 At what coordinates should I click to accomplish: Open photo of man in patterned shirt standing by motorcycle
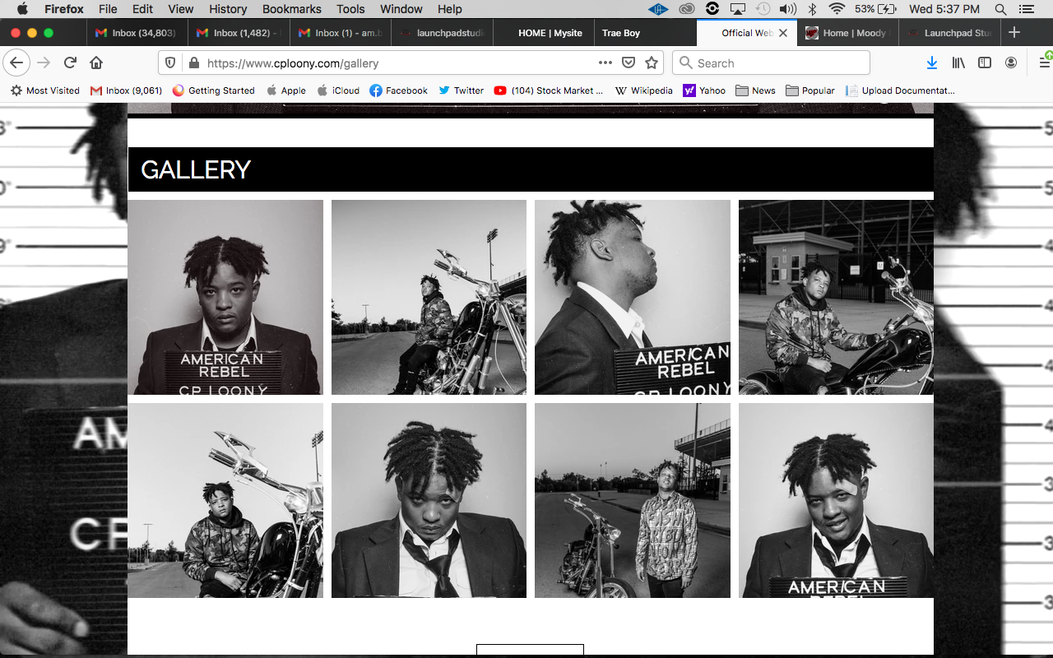click(633, 500)
